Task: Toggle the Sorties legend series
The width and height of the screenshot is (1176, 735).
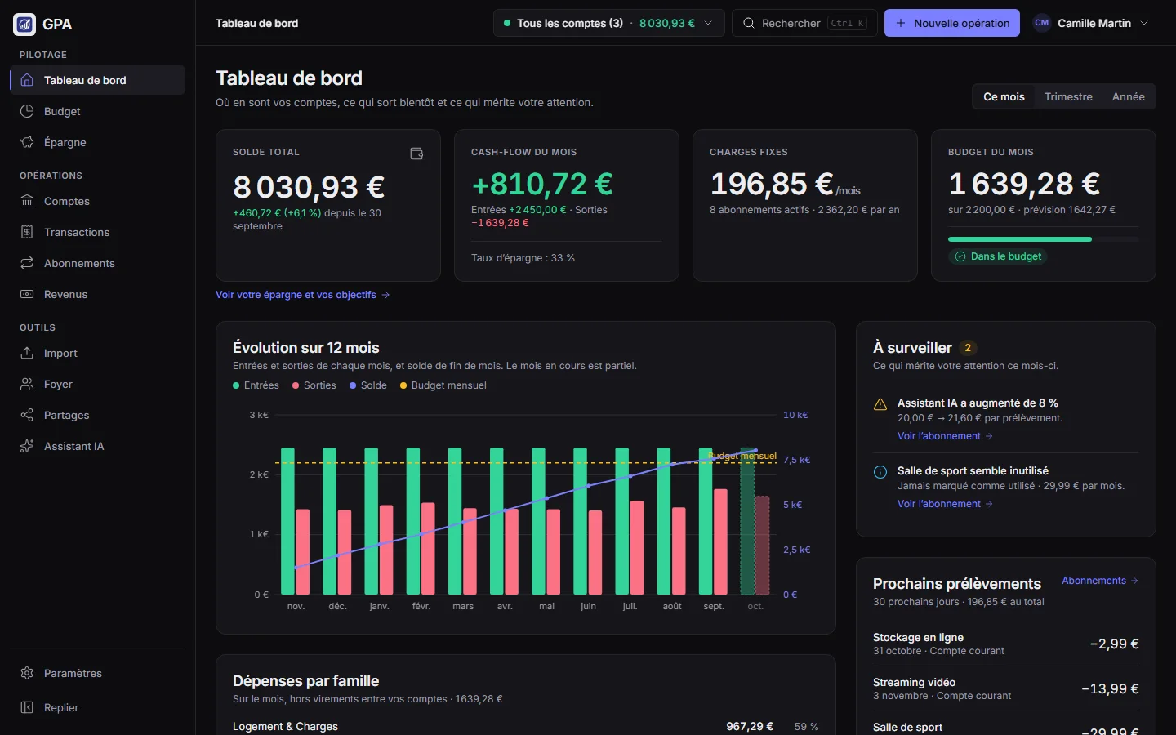Action: point(314,385)
